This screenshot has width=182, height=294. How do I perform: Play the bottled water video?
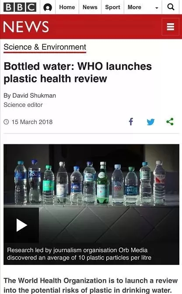point(21,225)
